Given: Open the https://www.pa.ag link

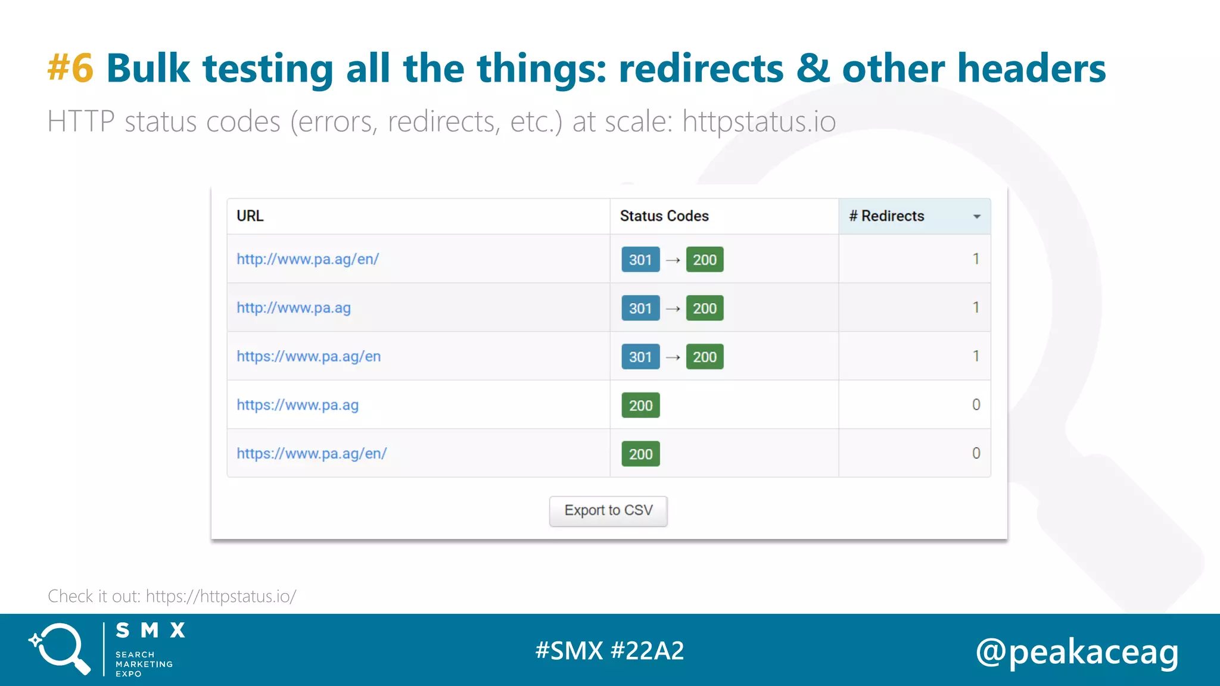Looking at the screenshot, I should click(297, 405).
